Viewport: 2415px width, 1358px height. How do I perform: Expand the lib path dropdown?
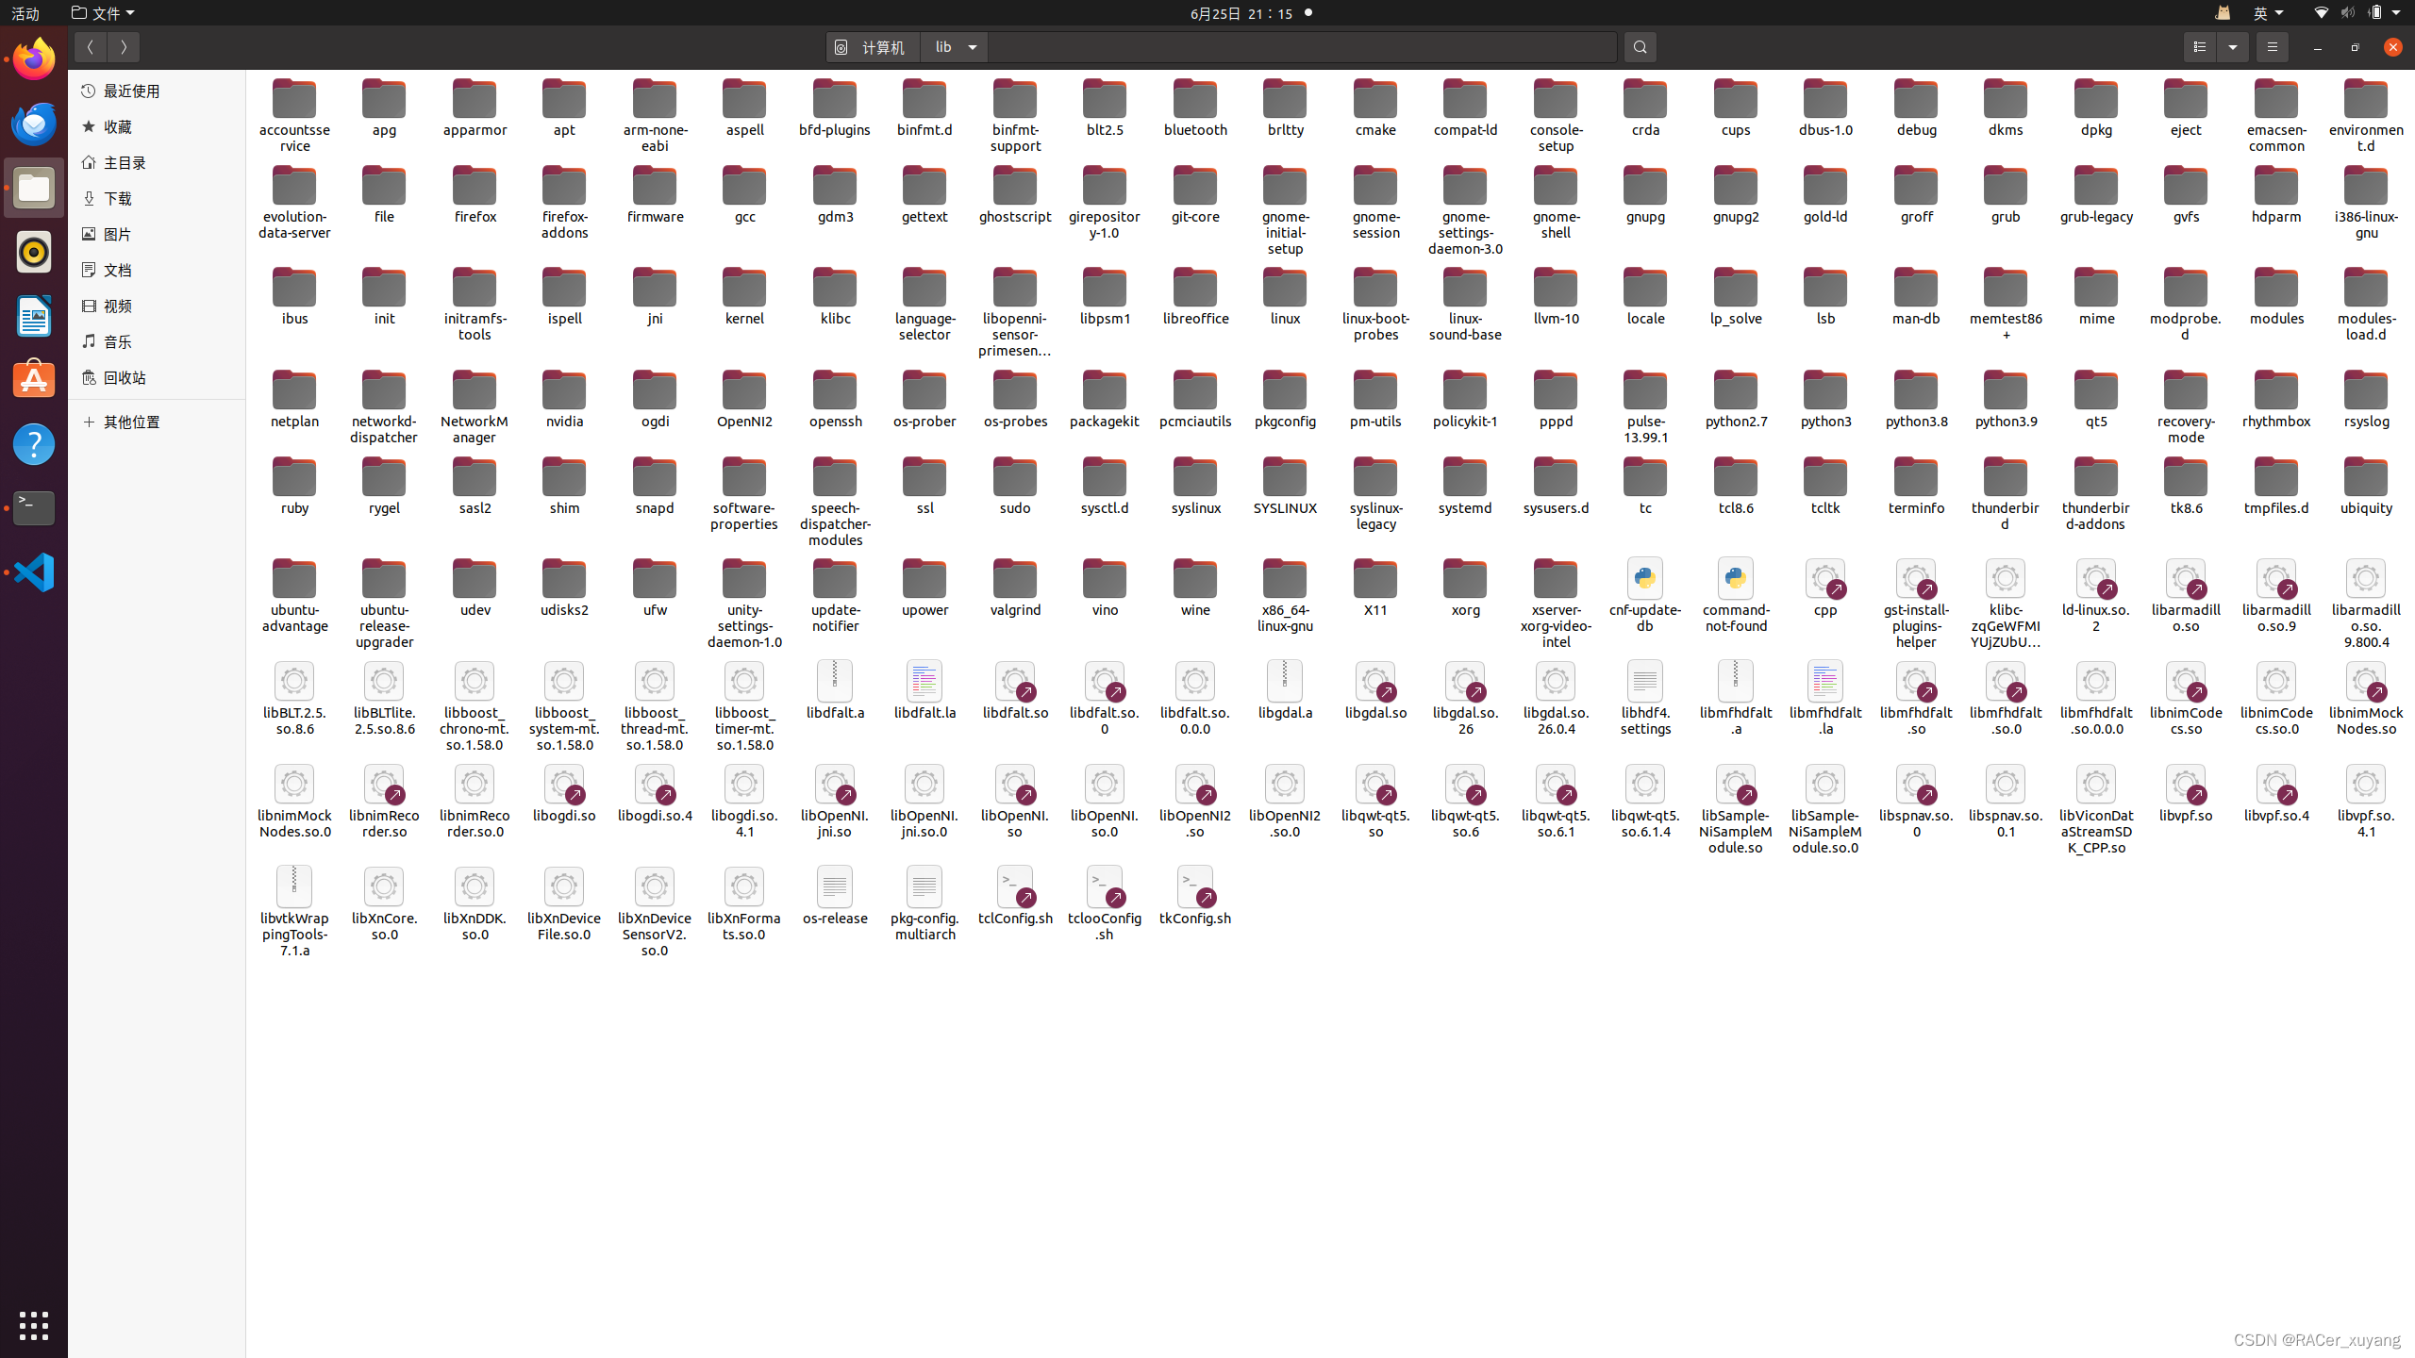(x=973, y=47)
